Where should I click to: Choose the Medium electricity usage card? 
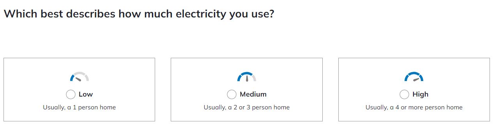(247, 90)
